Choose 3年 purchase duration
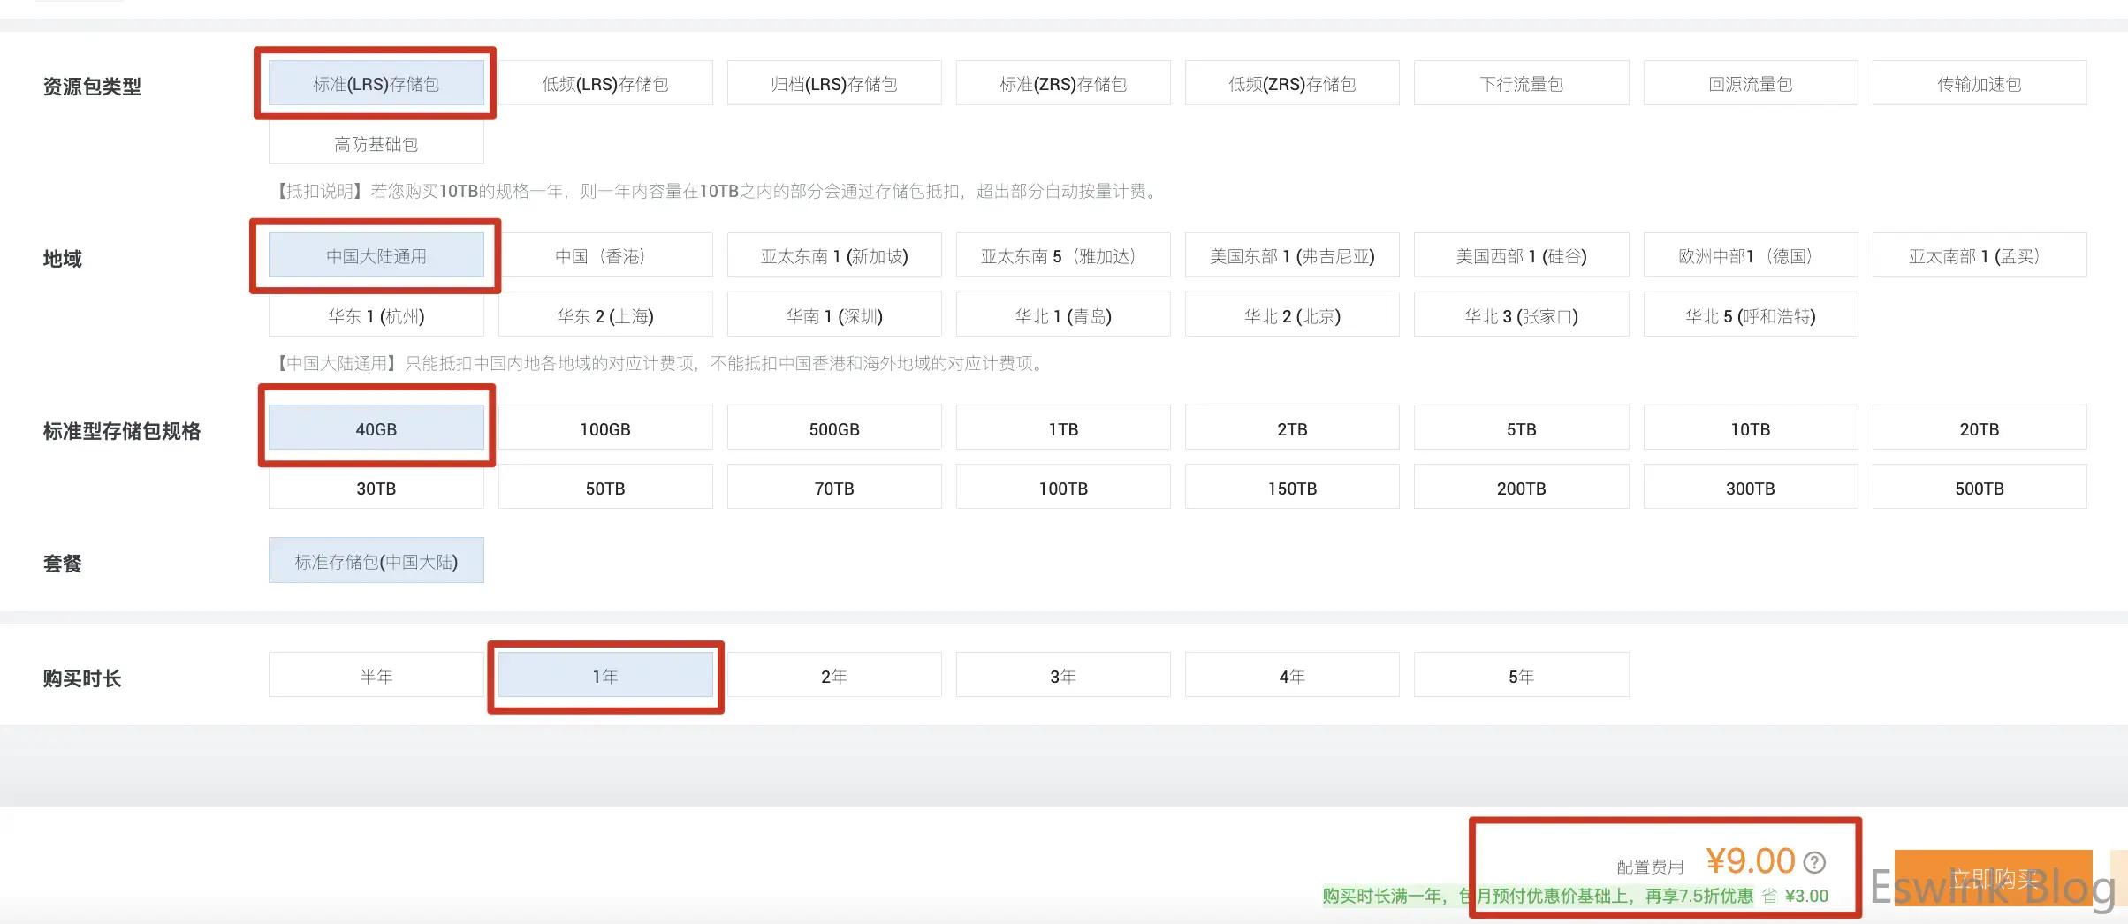Viewport: 2128px width, 924px height. click(x=1063, y=676)
